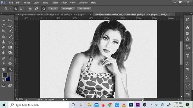Open the status bar info flyout arrow
193x108 pixels.
pyautogui.click(x=64, y=100)
